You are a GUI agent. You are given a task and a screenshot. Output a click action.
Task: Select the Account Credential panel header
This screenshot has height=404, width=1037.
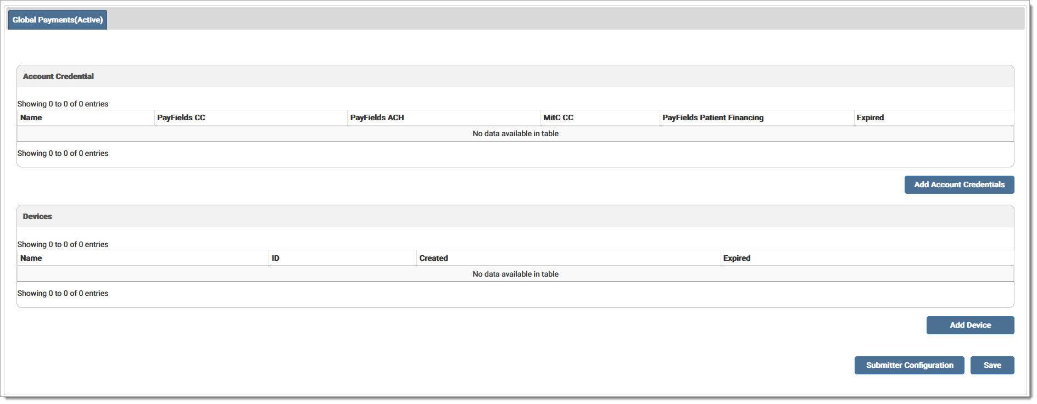click(x=58, y=77)
